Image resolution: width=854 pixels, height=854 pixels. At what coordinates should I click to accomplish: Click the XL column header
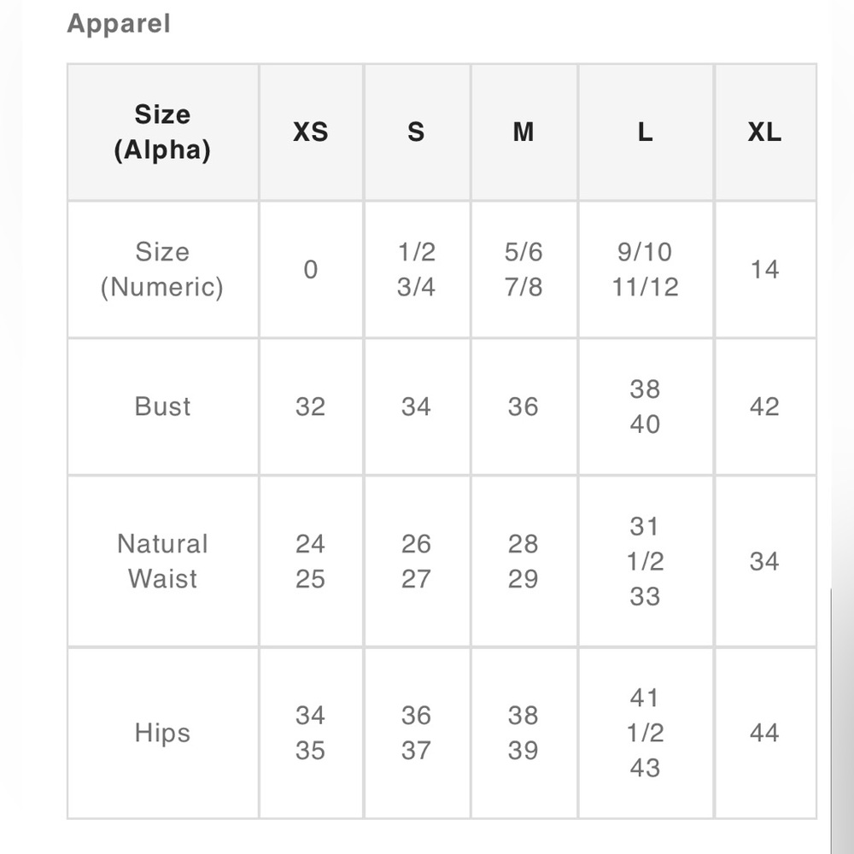click(x=764, y=132)
